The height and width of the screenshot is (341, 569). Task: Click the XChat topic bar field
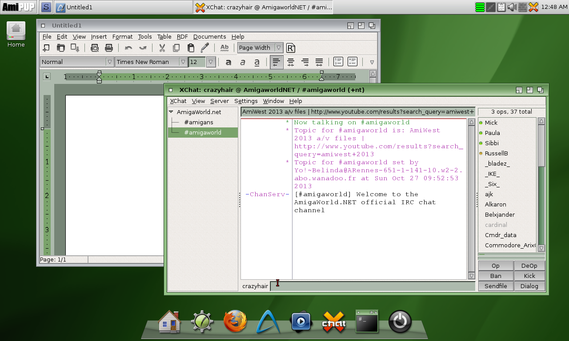(358, 112)
